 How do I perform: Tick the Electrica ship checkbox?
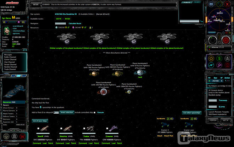click(x=61, y=128)
